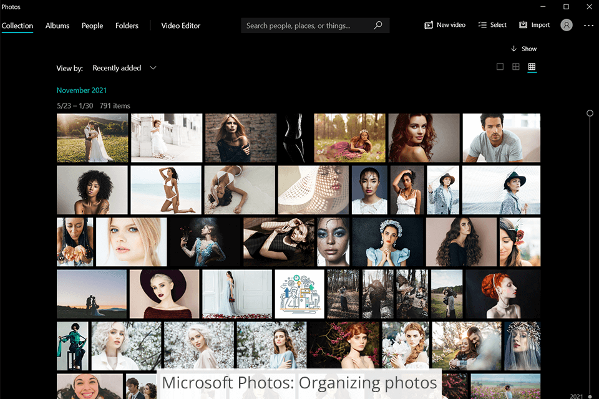Open the woman in wide dark hat photo
Screen dimensions: 599x399
[x=164, y=294]
